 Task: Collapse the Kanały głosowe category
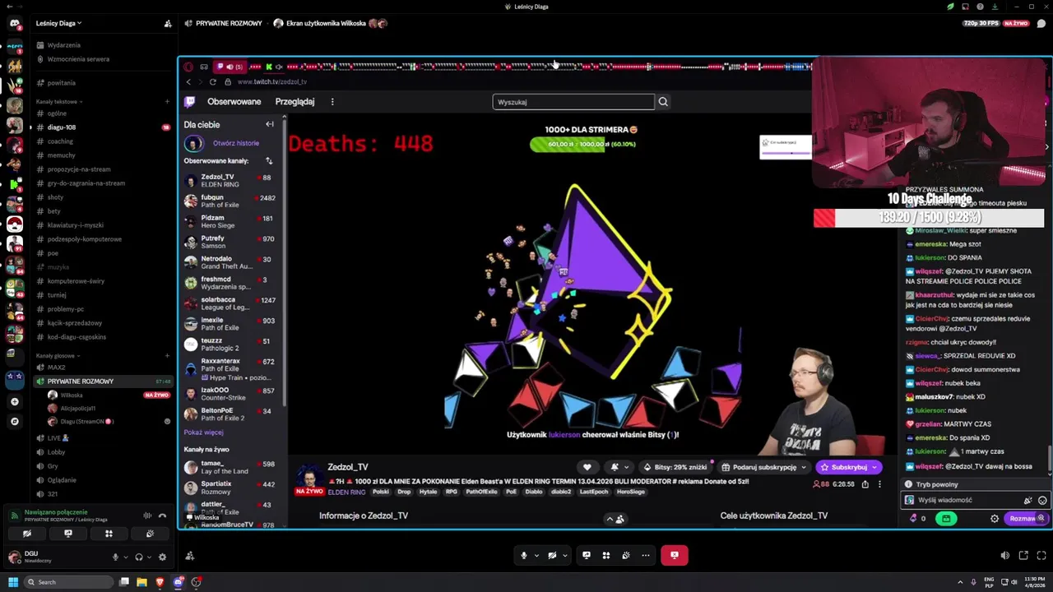(58, 355)
